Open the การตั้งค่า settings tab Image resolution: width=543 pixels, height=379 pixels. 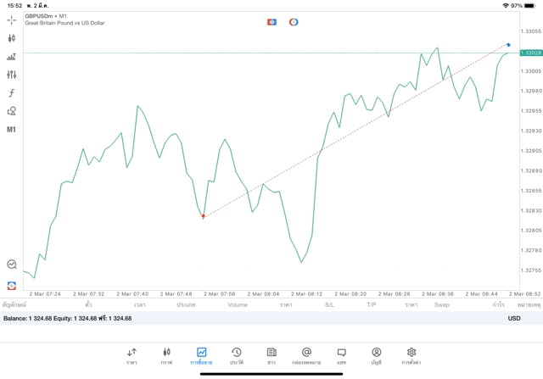point(411,355)
